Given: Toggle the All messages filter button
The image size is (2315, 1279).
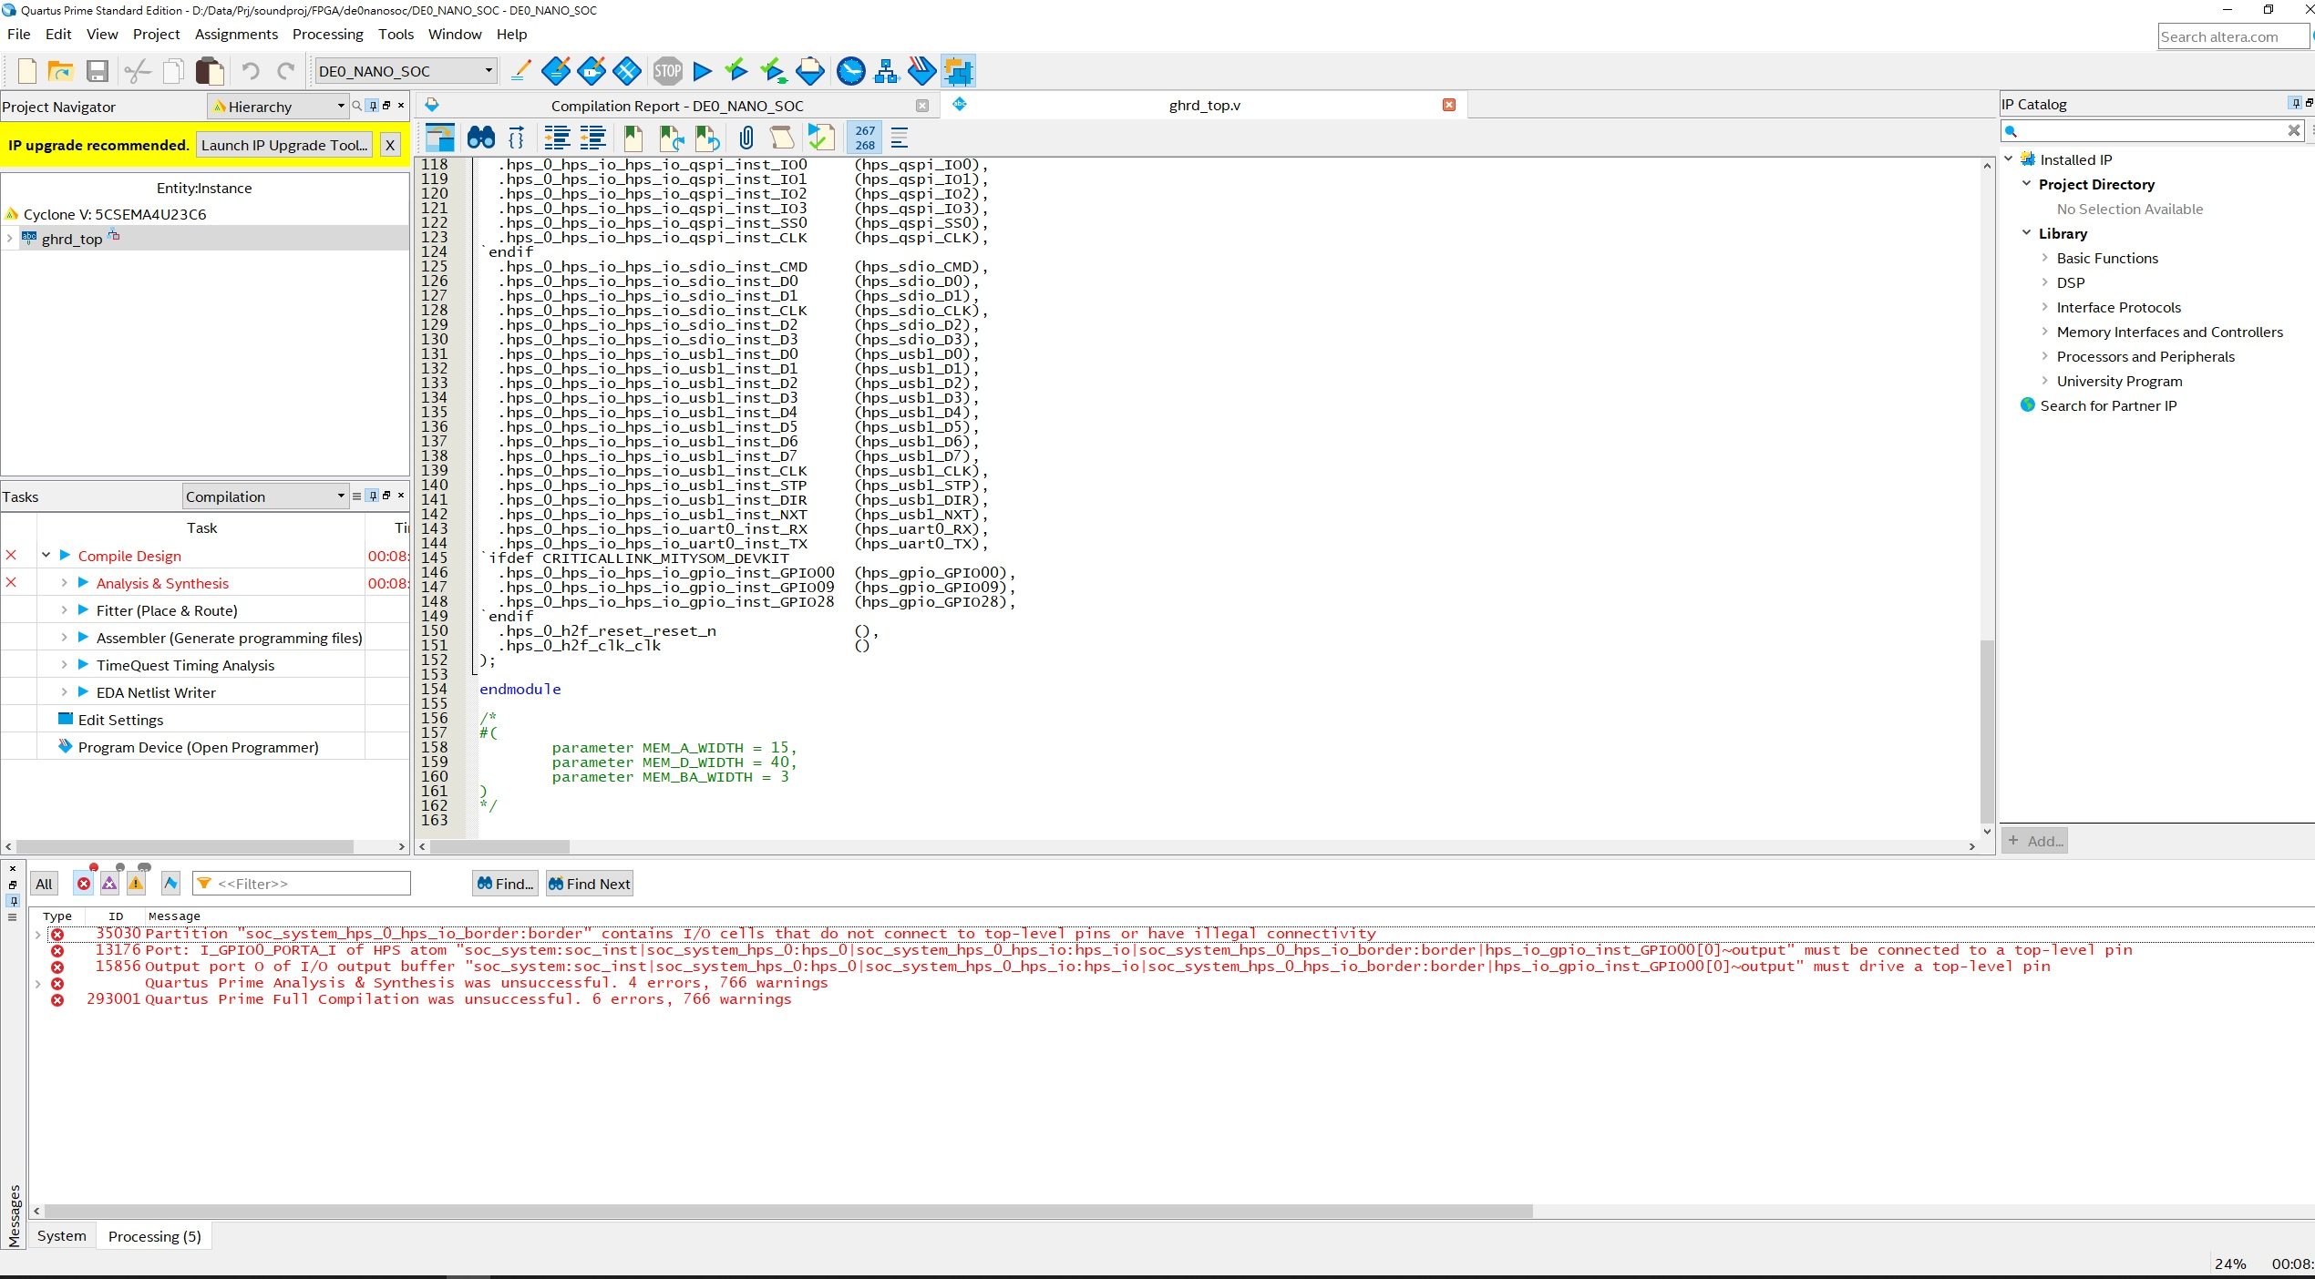Looking at the screenshot, I should point(43,882).
